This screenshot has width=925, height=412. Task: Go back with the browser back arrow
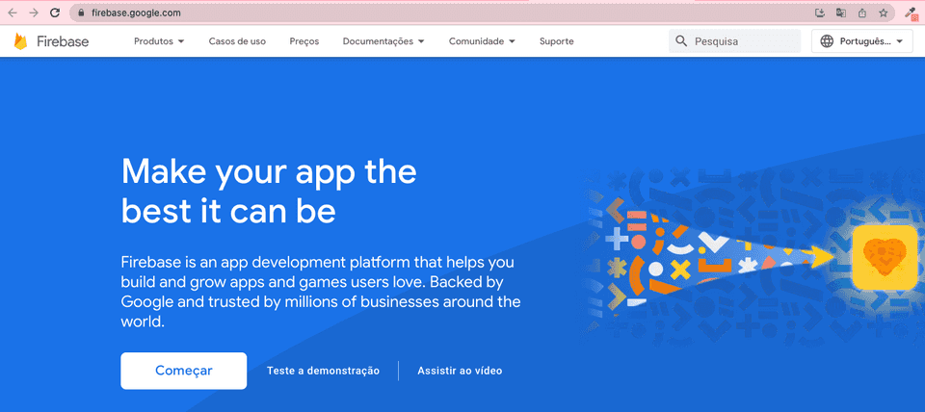12,13
